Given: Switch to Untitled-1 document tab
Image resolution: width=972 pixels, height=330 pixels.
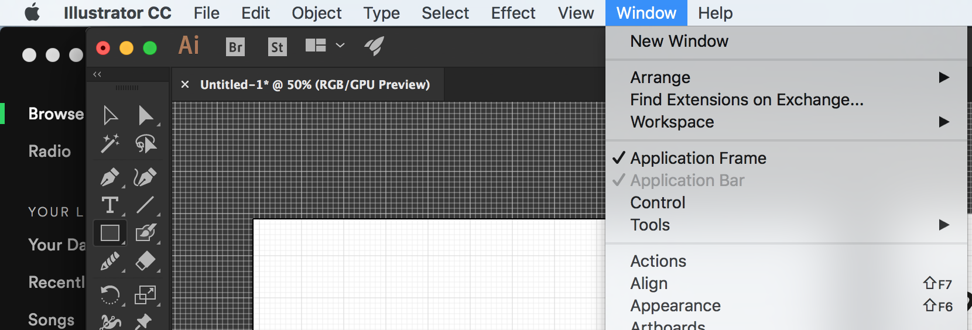Looking at the screenshot, I should pyautogui.click(x=315, y=85).
